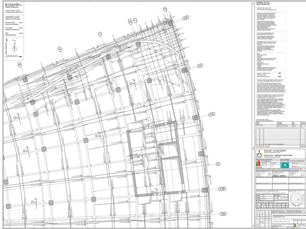Click the EXPO-2017 flame logo
306x229 pixels.
pyautogui.click(x=259, y=153)
